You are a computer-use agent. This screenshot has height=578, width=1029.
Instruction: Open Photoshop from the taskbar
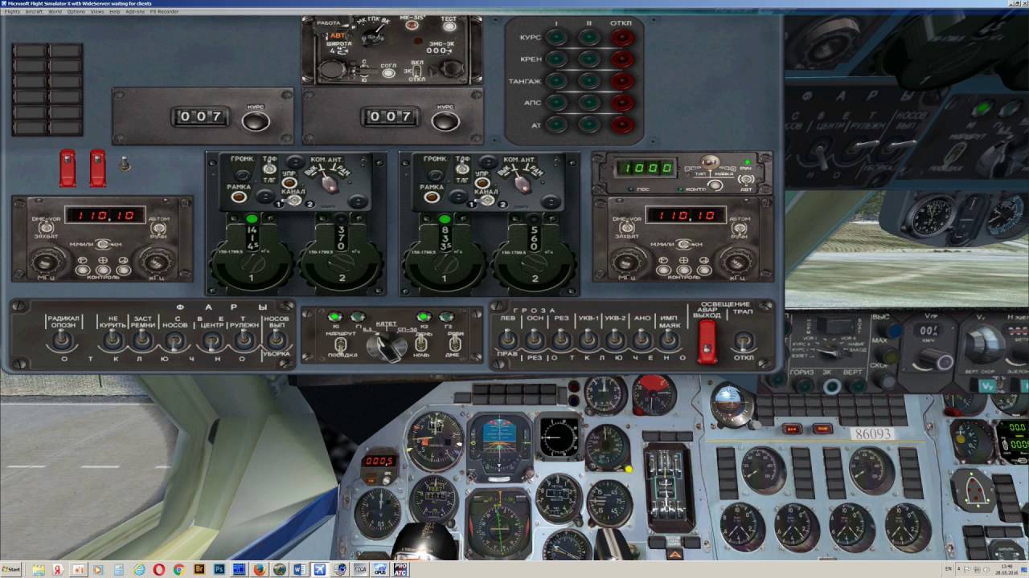coord(219,569)
